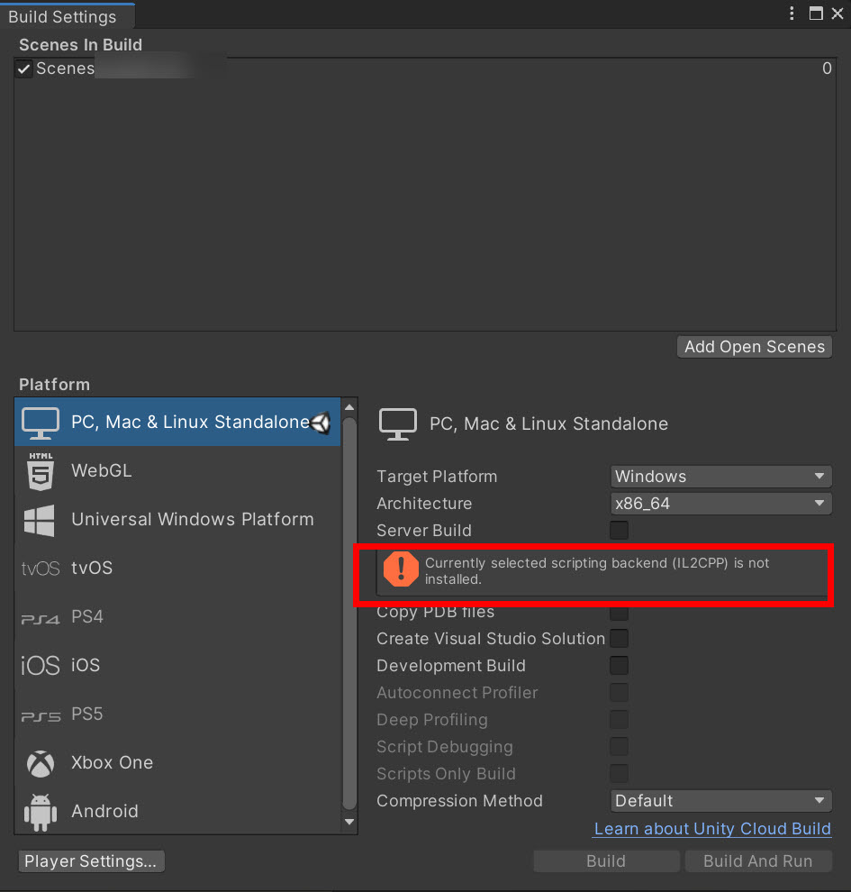Select PC, Mac & Linux Standalone platform
Screen dimensions: 851x892
pyautogui.click(x=177, y=422)
